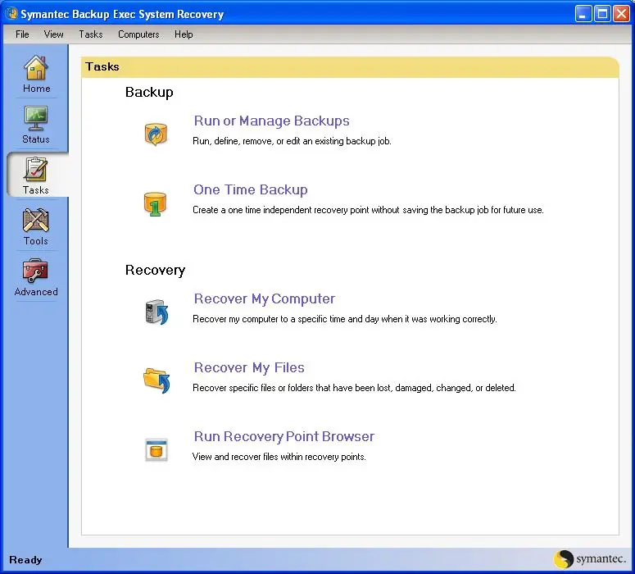Screen dimensions: 635x574
Task: Click the Recovery Point Browser icon
Action: tap(156, 449)
